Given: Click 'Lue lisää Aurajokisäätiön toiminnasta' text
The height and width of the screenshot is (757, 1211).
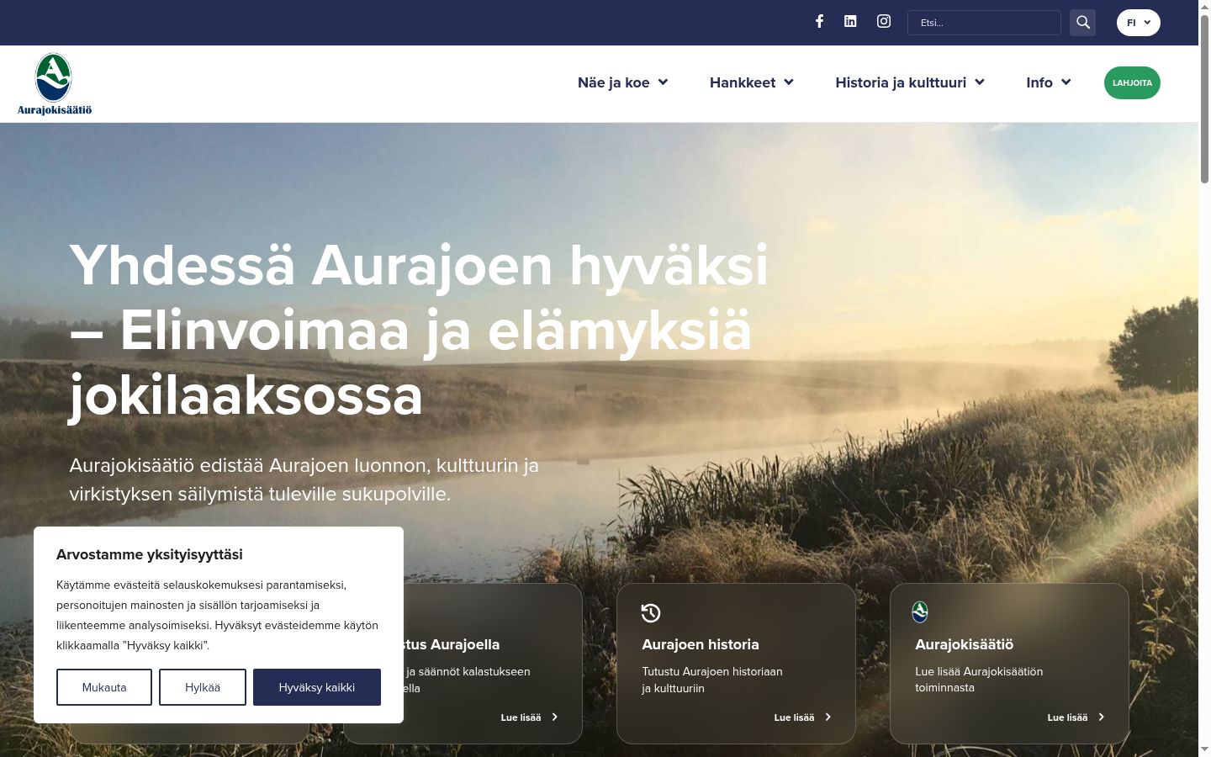Looking at the screenshot, I should 979,680.
